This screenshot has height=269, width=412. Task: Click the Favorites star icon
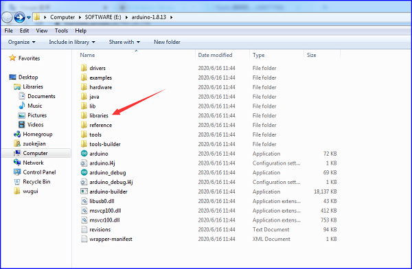click(x=12, y=58)
